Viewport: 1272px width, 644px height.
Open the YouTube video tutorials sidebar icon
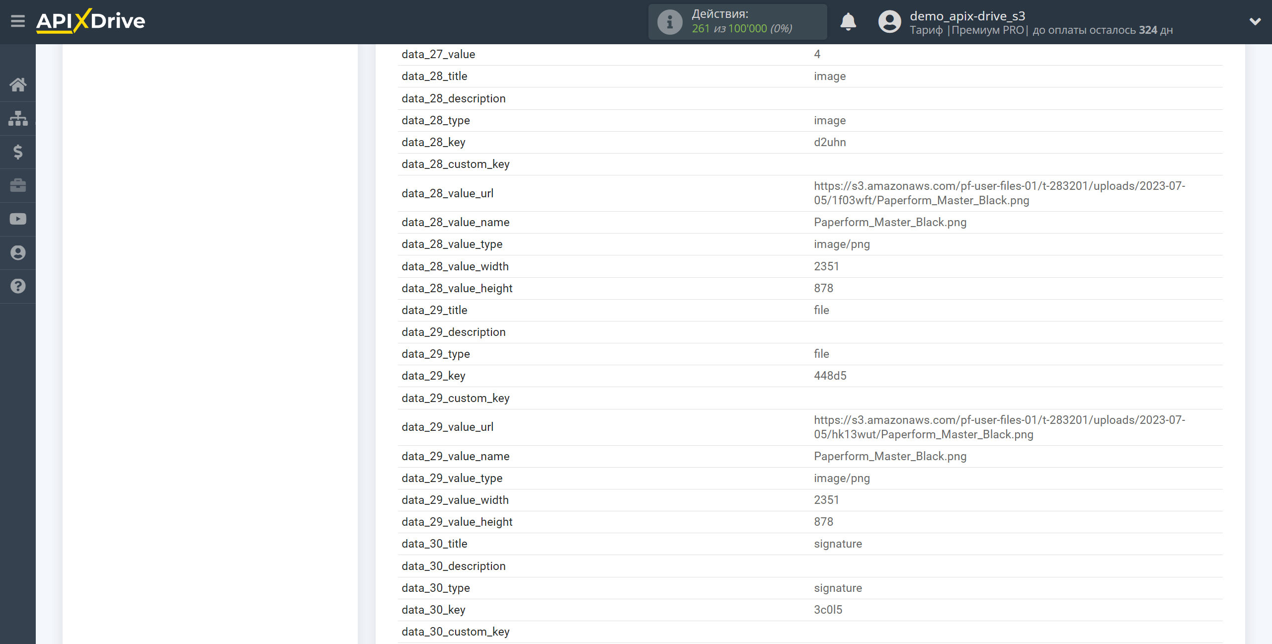pyautogui.click(x=18, y=219)
